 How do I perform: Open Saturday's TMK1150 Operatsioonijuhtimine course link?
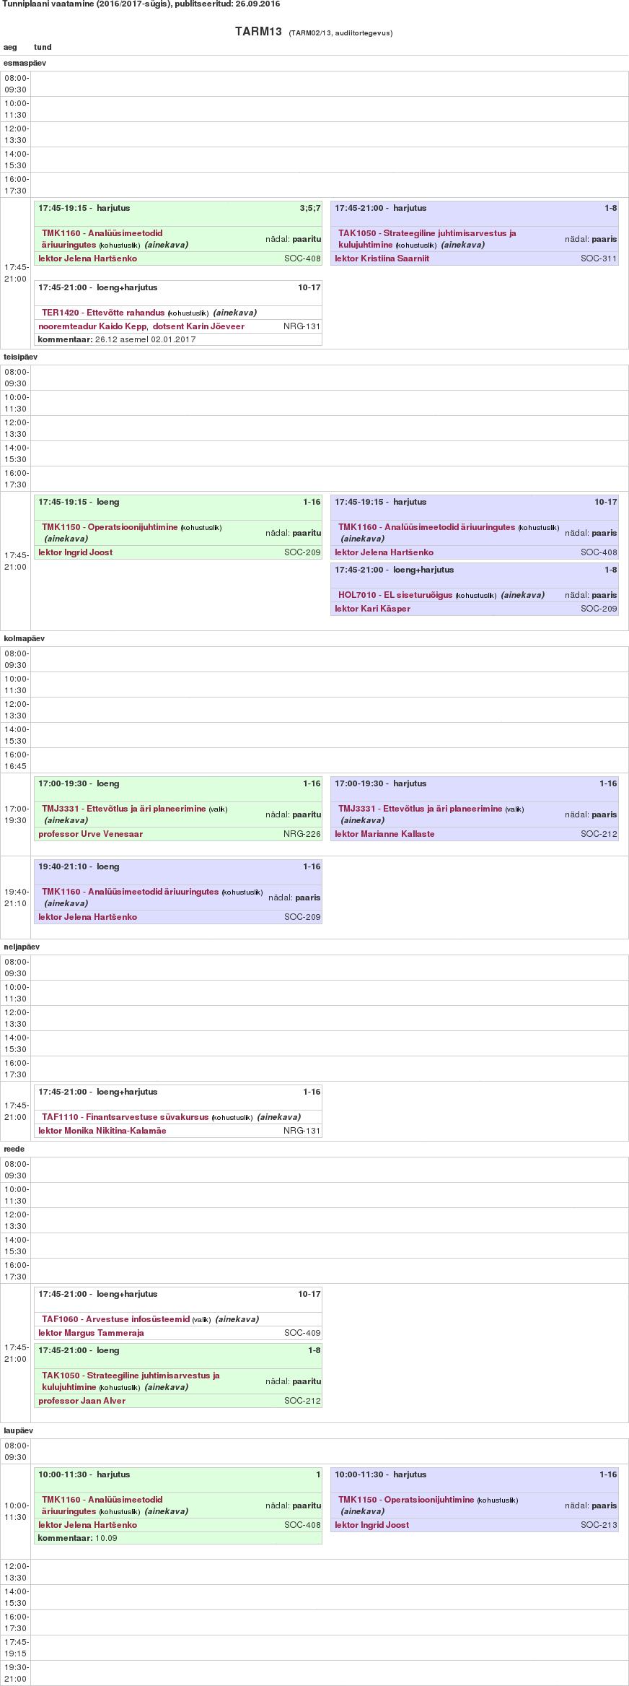(x=406, y=1500)
